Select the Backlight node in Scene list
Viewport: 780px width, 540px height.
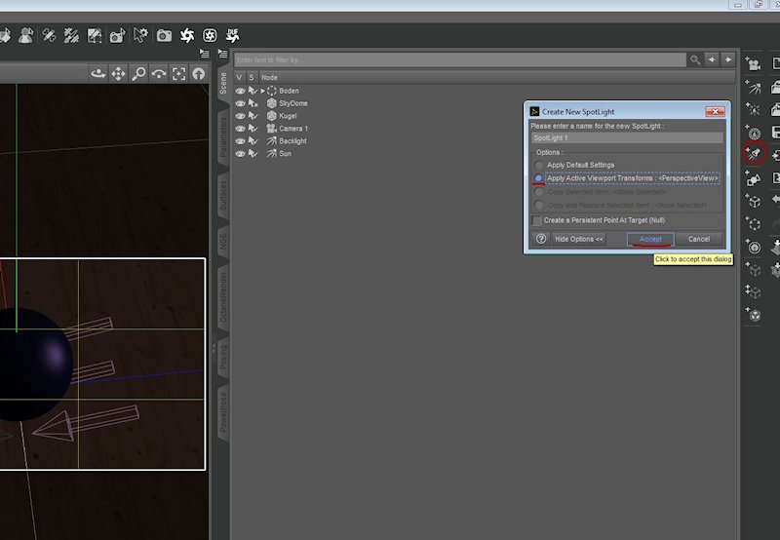[292, 141]
